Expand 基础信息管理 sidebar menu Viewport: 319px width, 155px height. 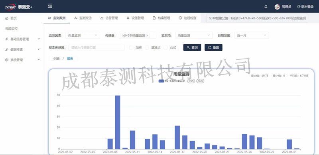pyautogui.click(x=22, y=39)
